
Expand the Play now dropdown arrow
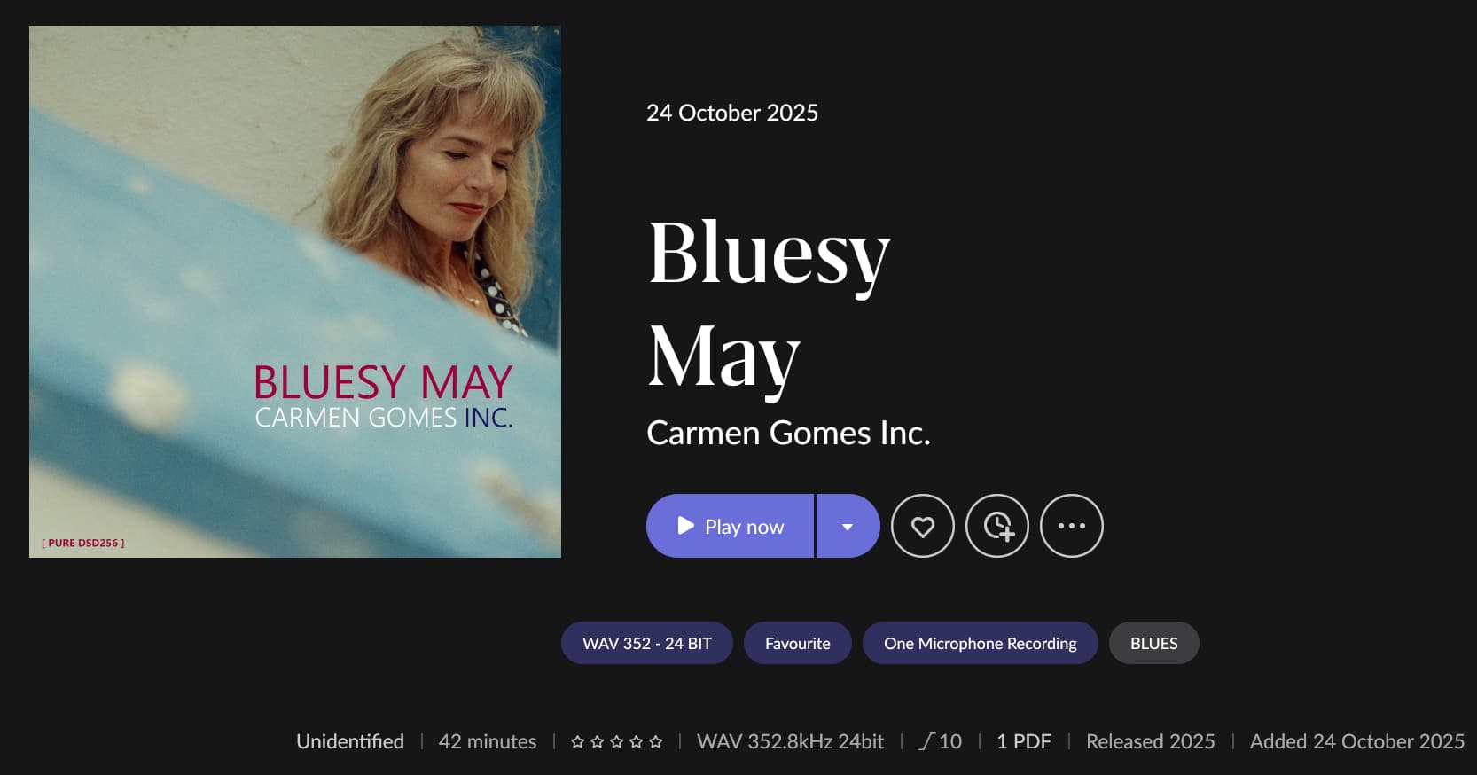(848, 526)
